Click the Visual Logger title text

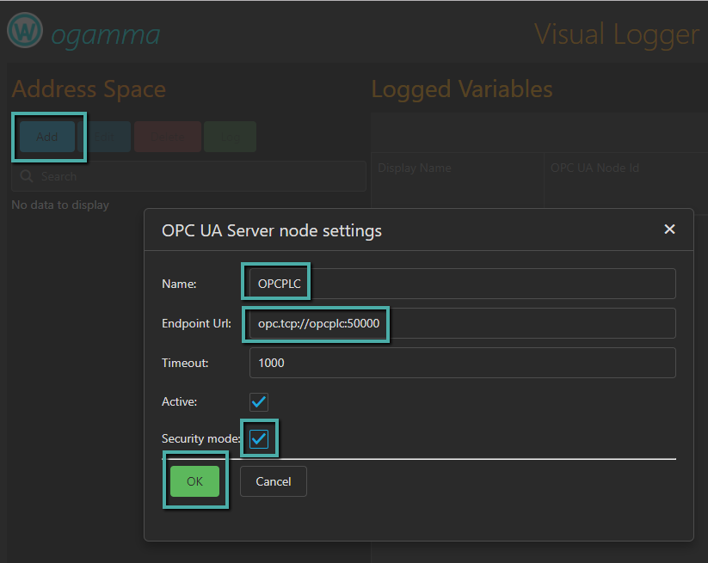pos(616,34)
